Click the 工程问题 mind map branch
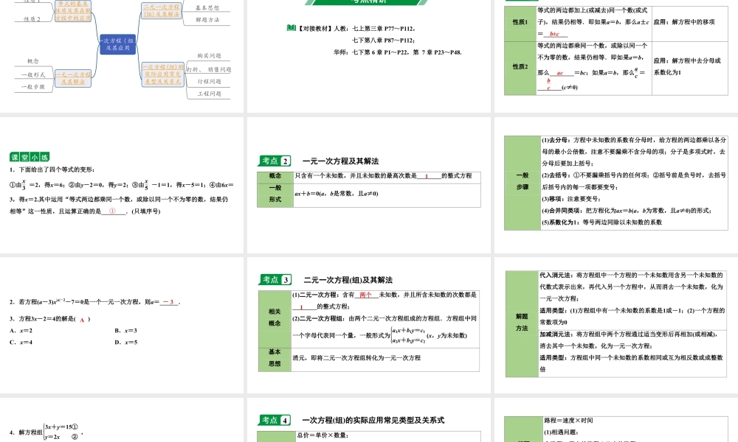The height and width of the screenshot is (442, 738). pos(209,94)
